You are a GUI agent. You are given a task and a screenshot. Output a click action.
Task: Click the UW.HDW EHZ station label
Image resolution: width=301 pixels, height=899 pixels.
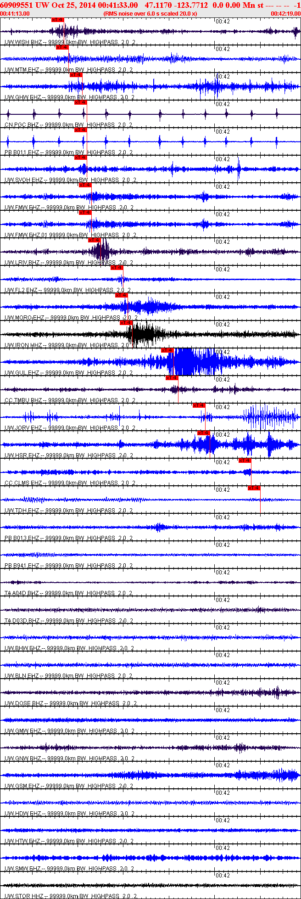point(69,814)
